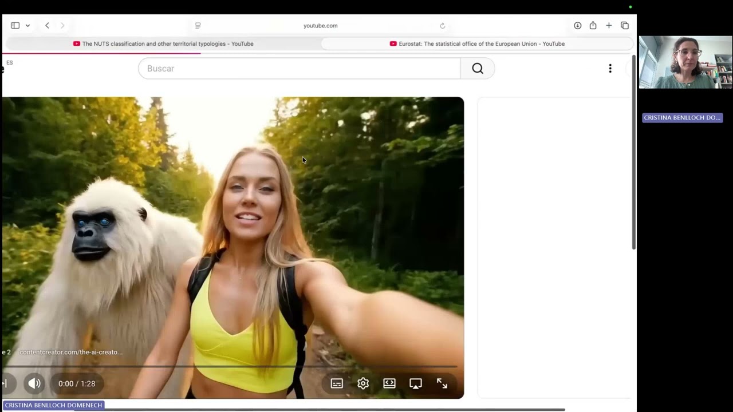Switch to The NUTS classification tab

pyautogui.click(x=163, y=43)
